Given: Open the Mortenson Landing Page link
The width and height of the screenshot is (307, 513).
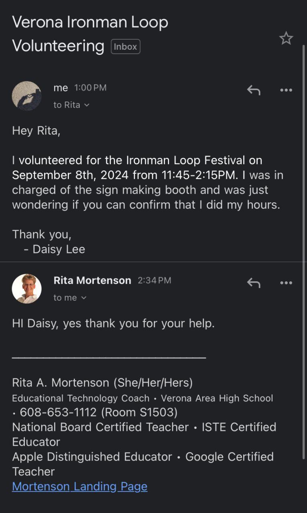Looking at the screenshot, I should pyautogui.click(x=80, y=486).
